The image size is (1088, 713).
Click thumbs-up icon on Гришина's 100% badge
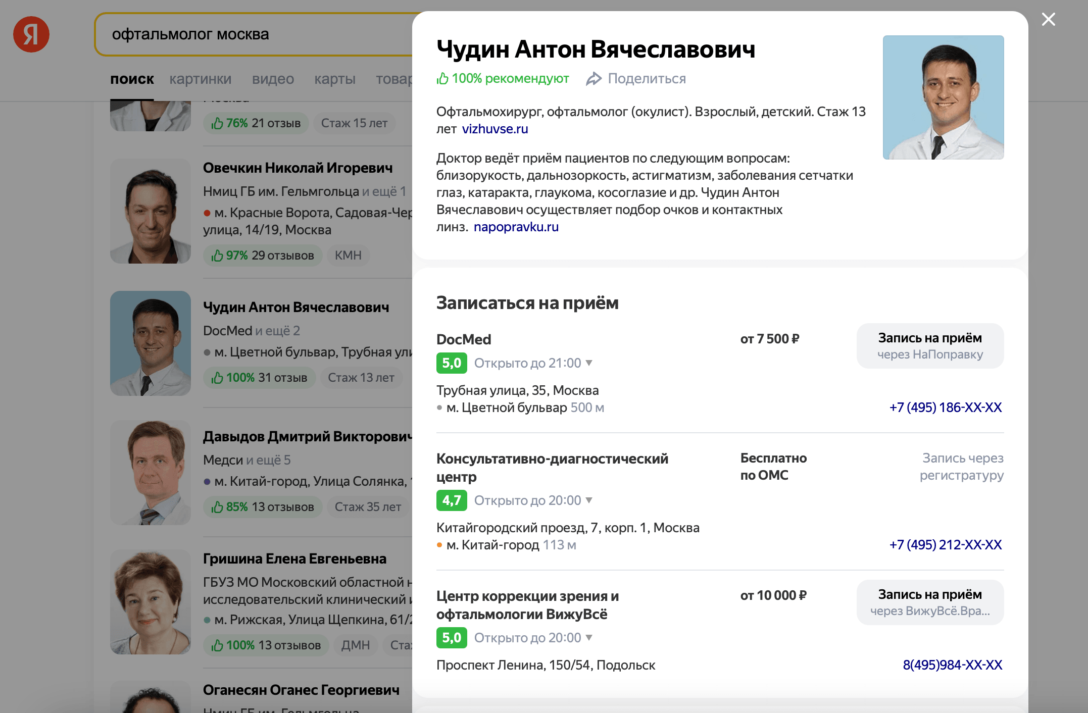[x=217, y=645]
